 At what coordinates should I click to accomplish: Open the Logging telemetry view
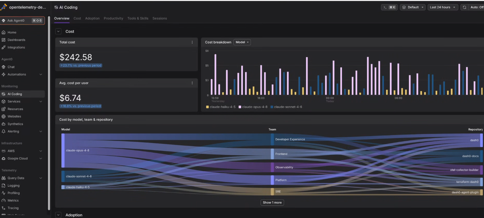13,185
